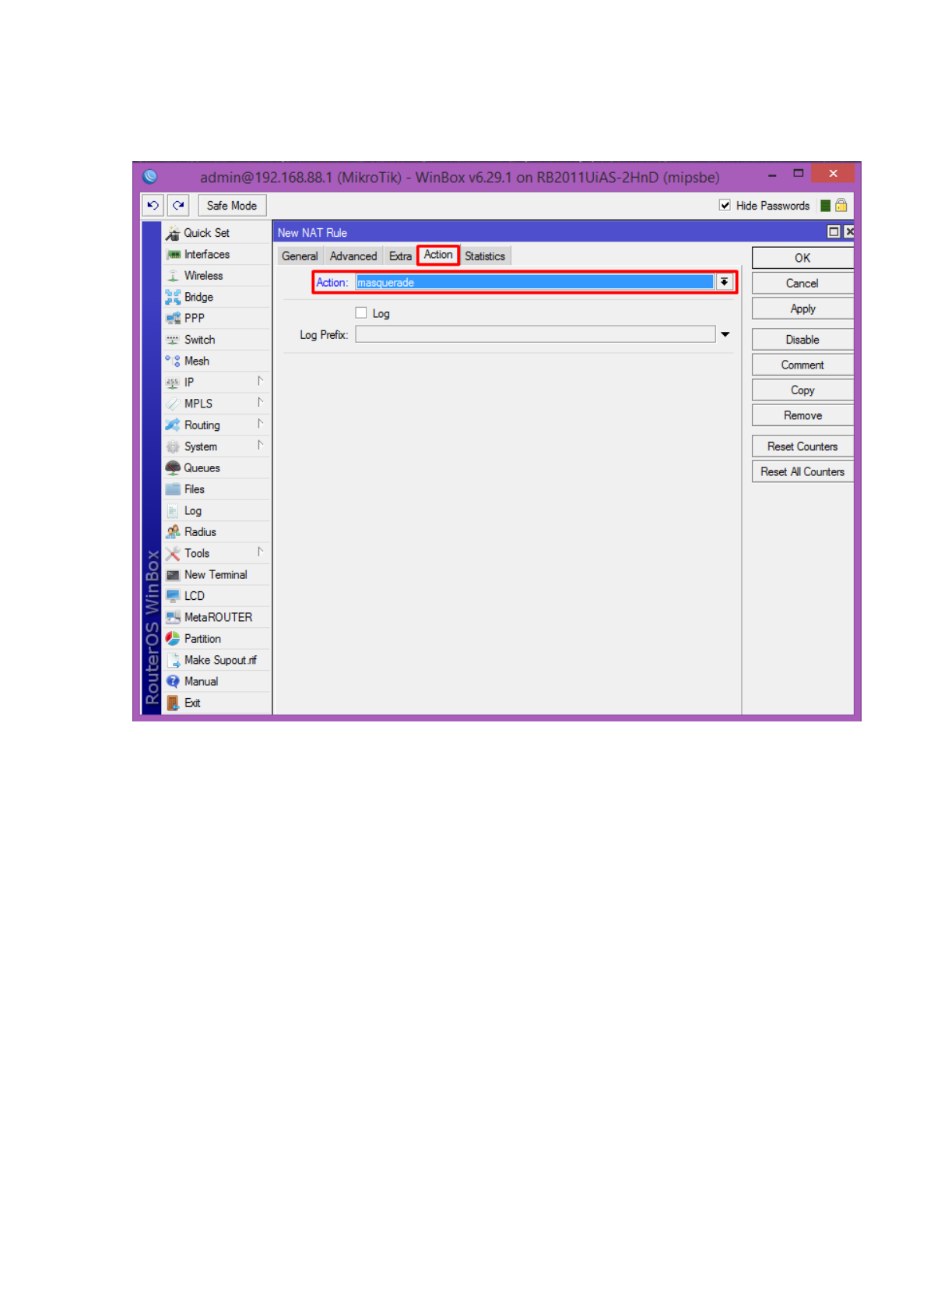Click the Disable button
Image resolution: width=927 pixels, height=1312 pixels.
[x=802, y=340]
